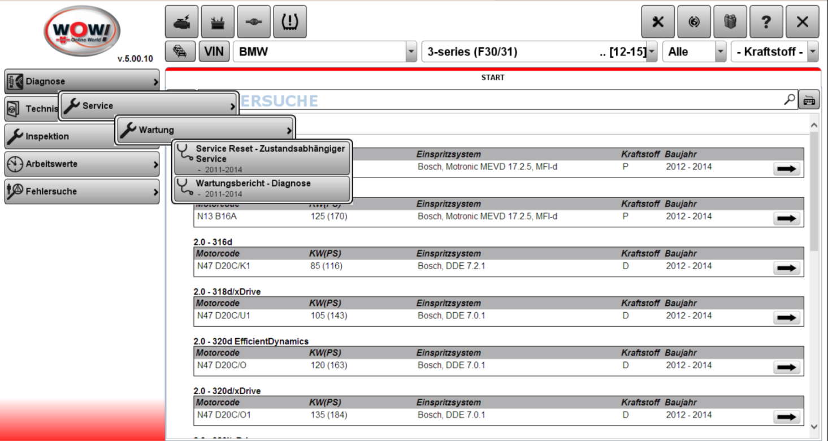The height and width of the screenshot is (441, 828).
Task: Click the WOW! Online World logo
Action: tap(83, 31)
